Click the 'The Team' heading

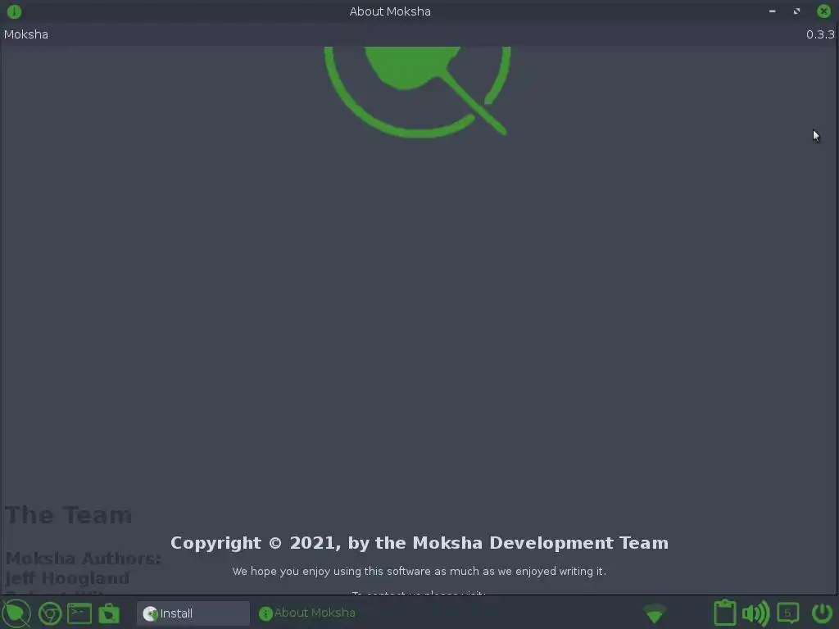(68, 515)
